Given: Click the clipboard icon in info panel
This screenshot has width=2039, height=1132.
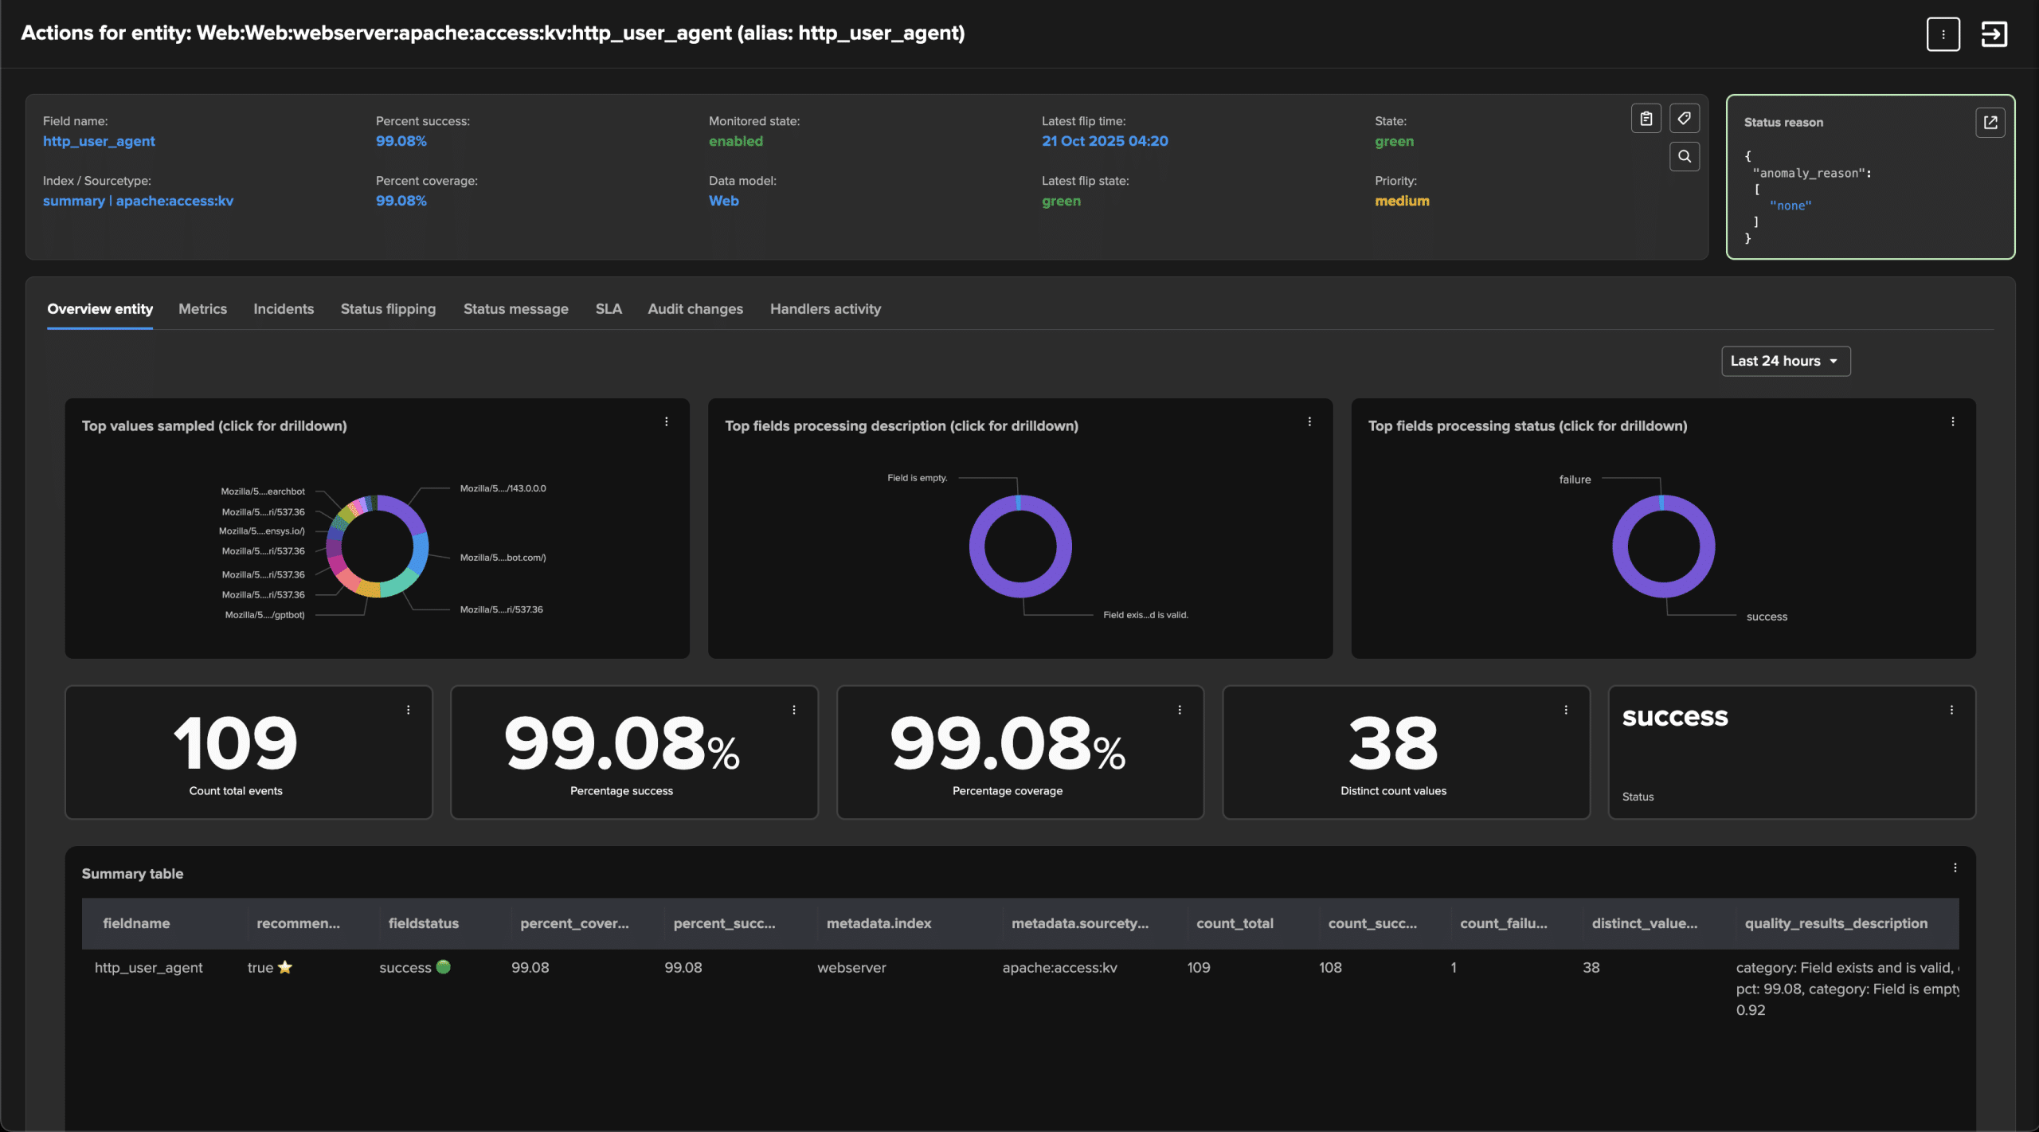Looking at the screenshot, I should (x=1646, y=119).
